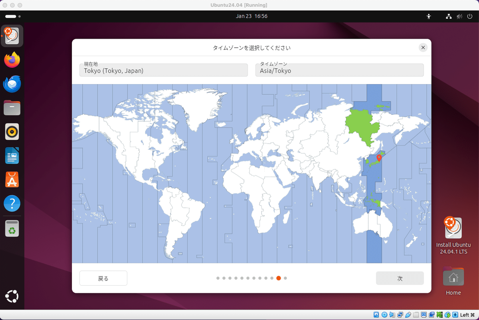Open the App Center icon

point(12,179)
